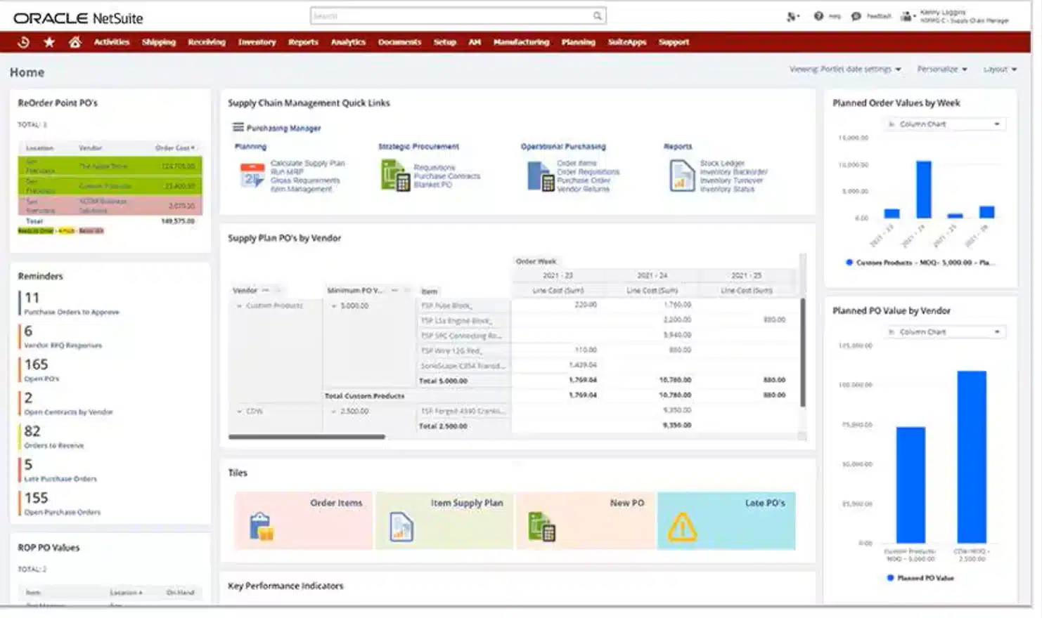Open the Purchase Contracts link

[446, 176]
